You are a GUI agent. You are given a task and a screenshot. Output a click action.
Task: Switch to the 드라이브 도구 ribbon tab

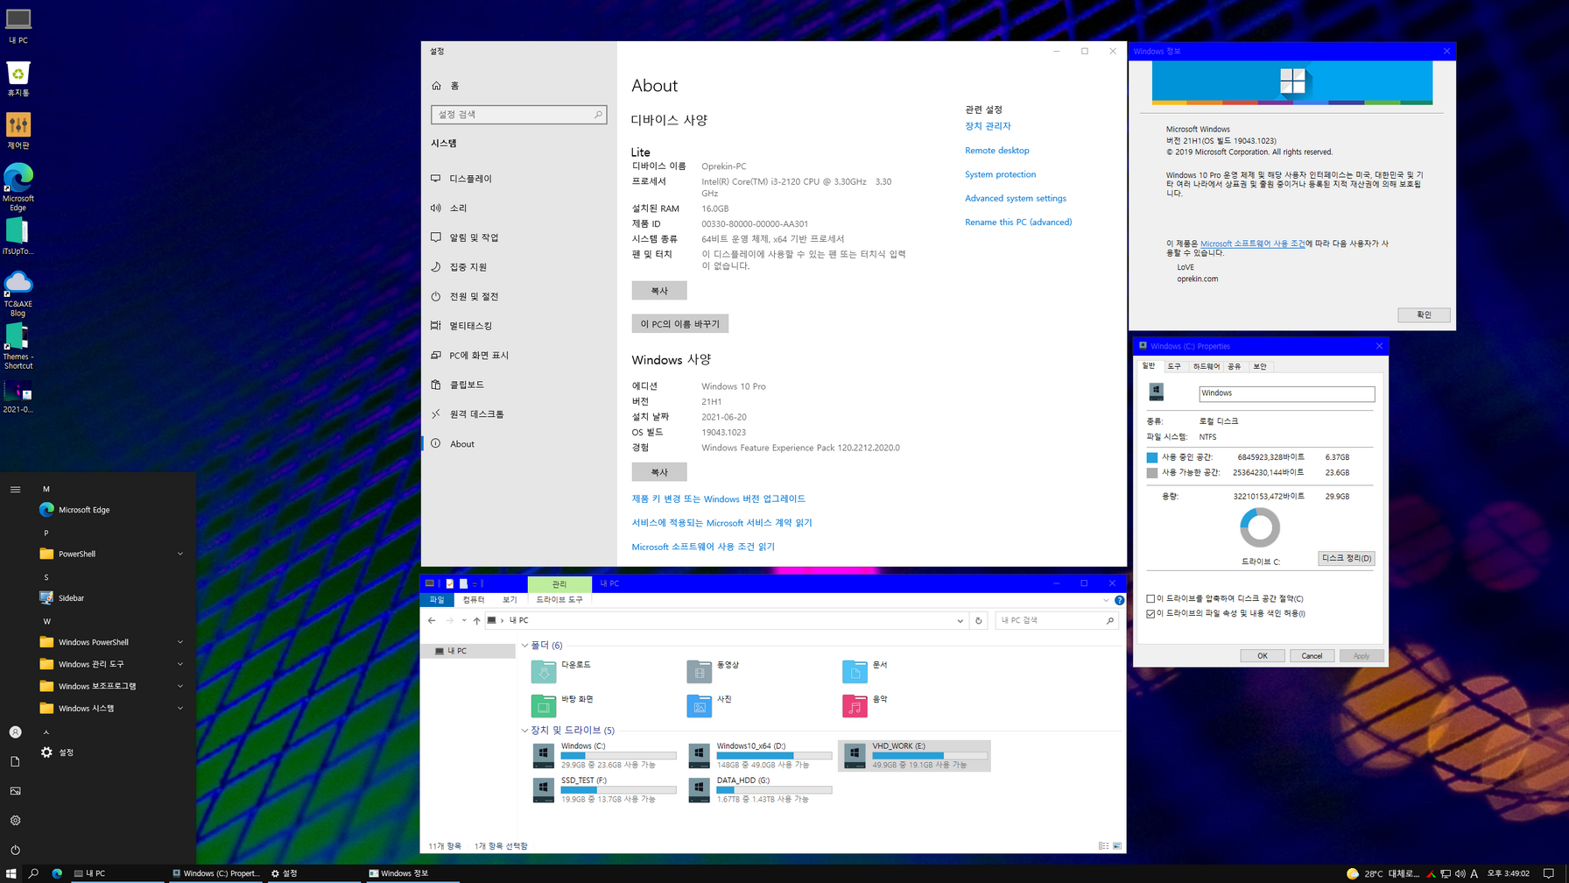[559, 600]
